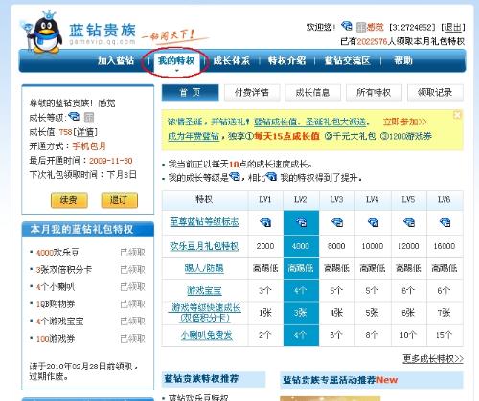Click 已领取 status for 3张双倍积分卡
Image resolution: width=479 pixels, height=401 pixels.
click(132, 270)
